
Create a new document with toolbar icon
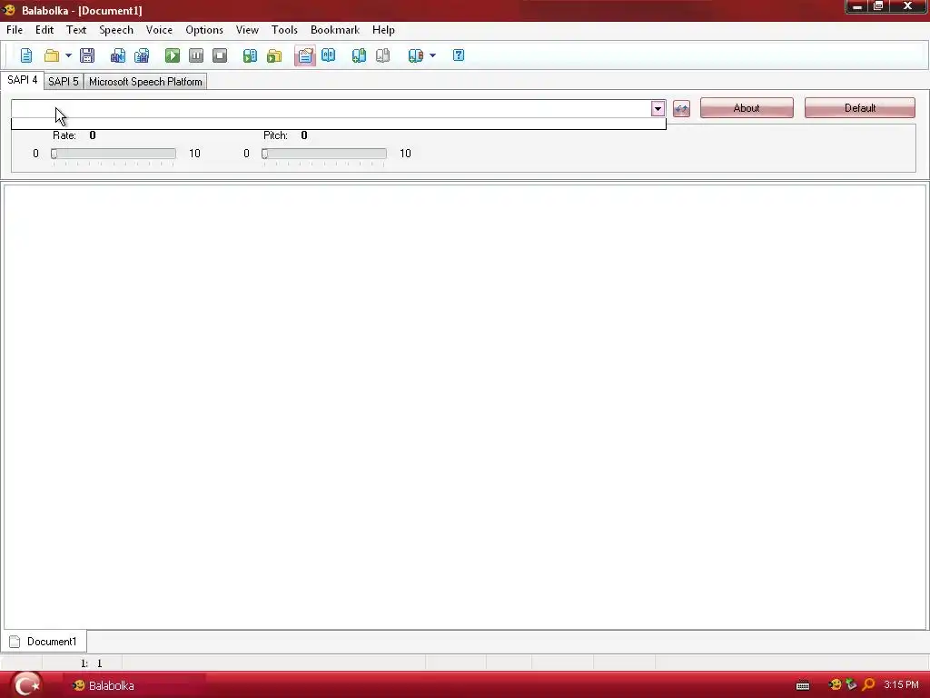[26, 55]
